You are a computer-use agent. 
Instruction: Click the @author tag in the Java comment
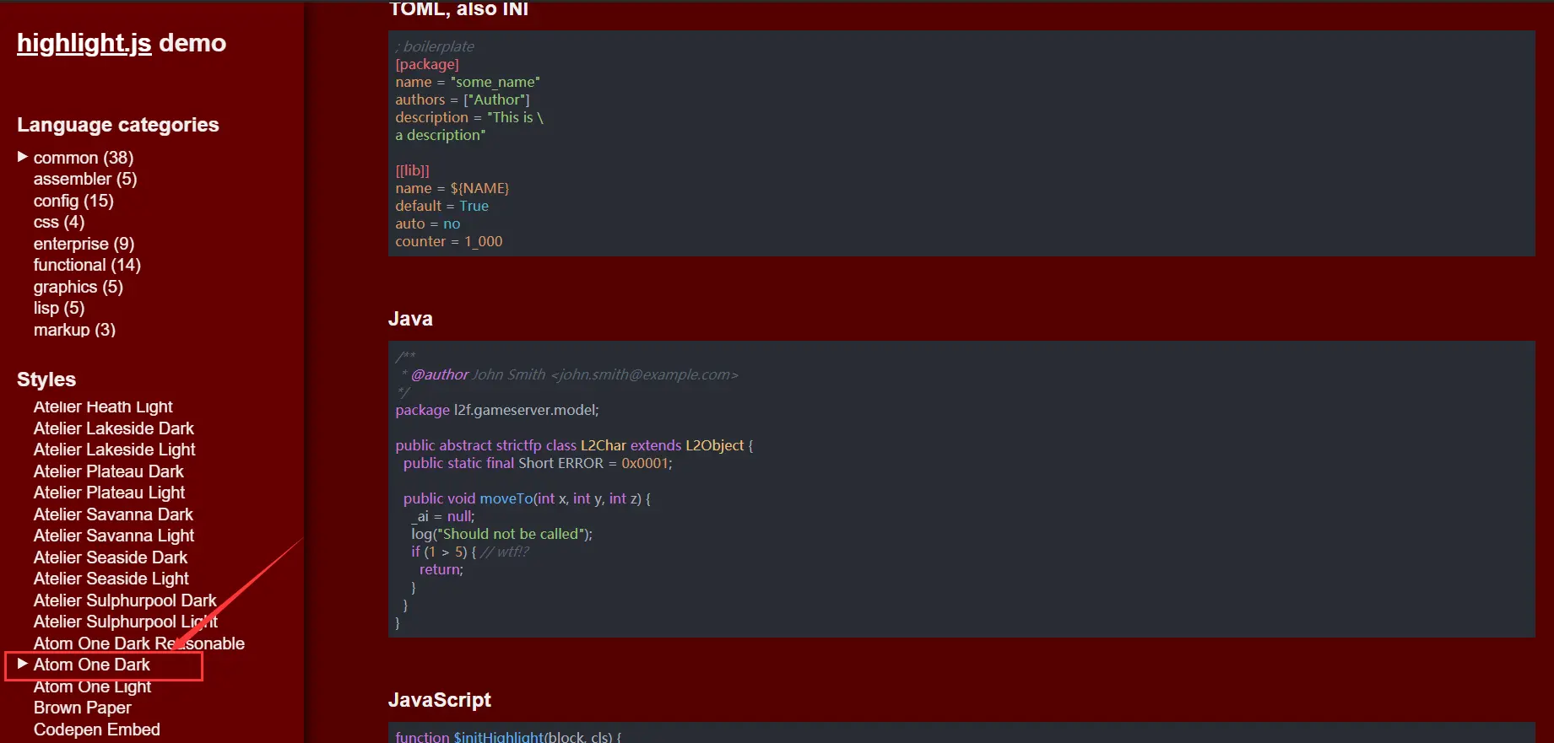point(440,374)
